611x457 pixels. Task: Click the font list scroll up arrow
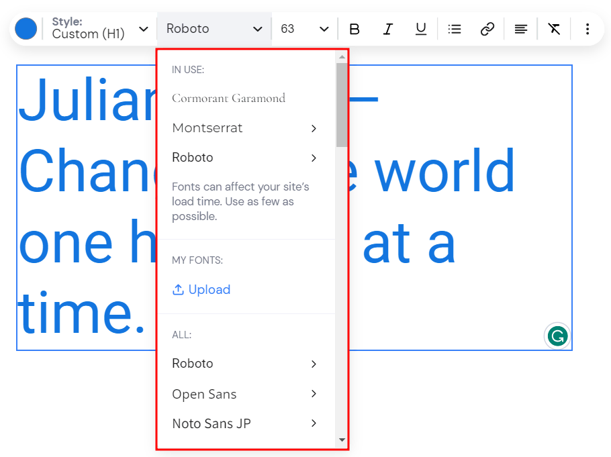click(x=342, y=57)
